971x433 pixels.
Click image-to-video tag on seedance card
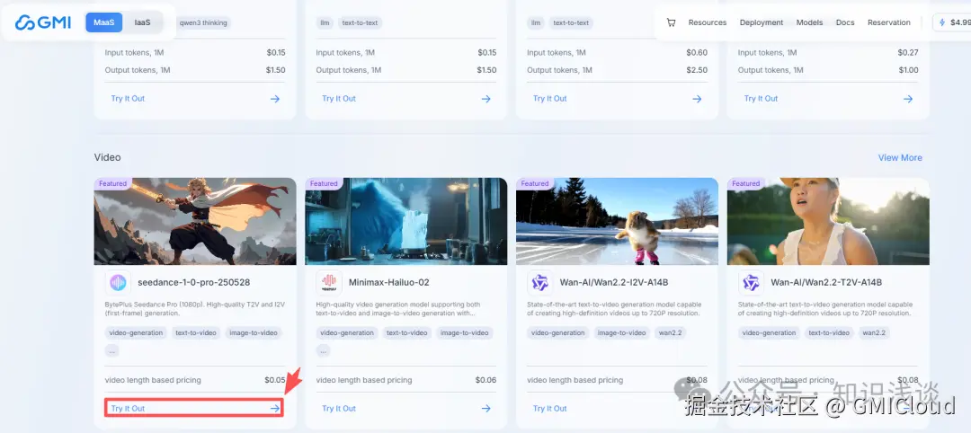pos(254,332)
